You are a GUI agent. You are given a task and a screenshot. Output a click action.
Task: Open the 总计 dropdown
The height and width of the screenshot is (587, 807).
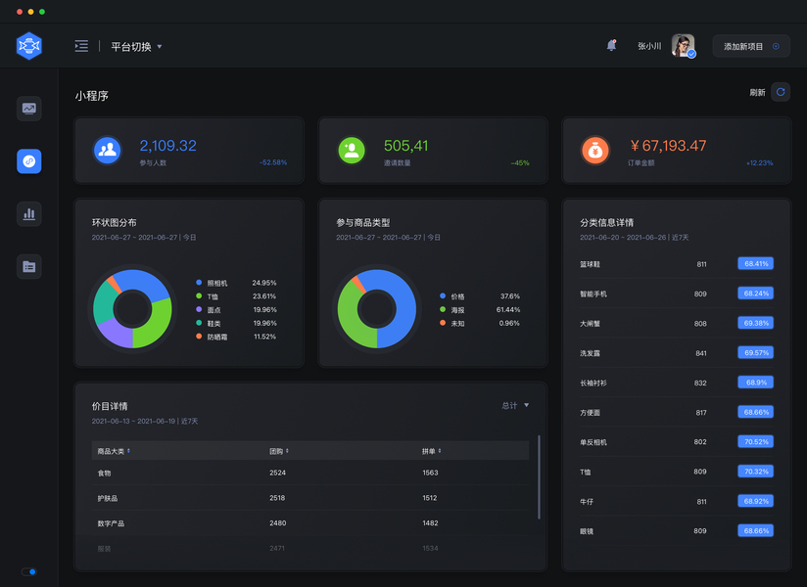click(515, 406)
